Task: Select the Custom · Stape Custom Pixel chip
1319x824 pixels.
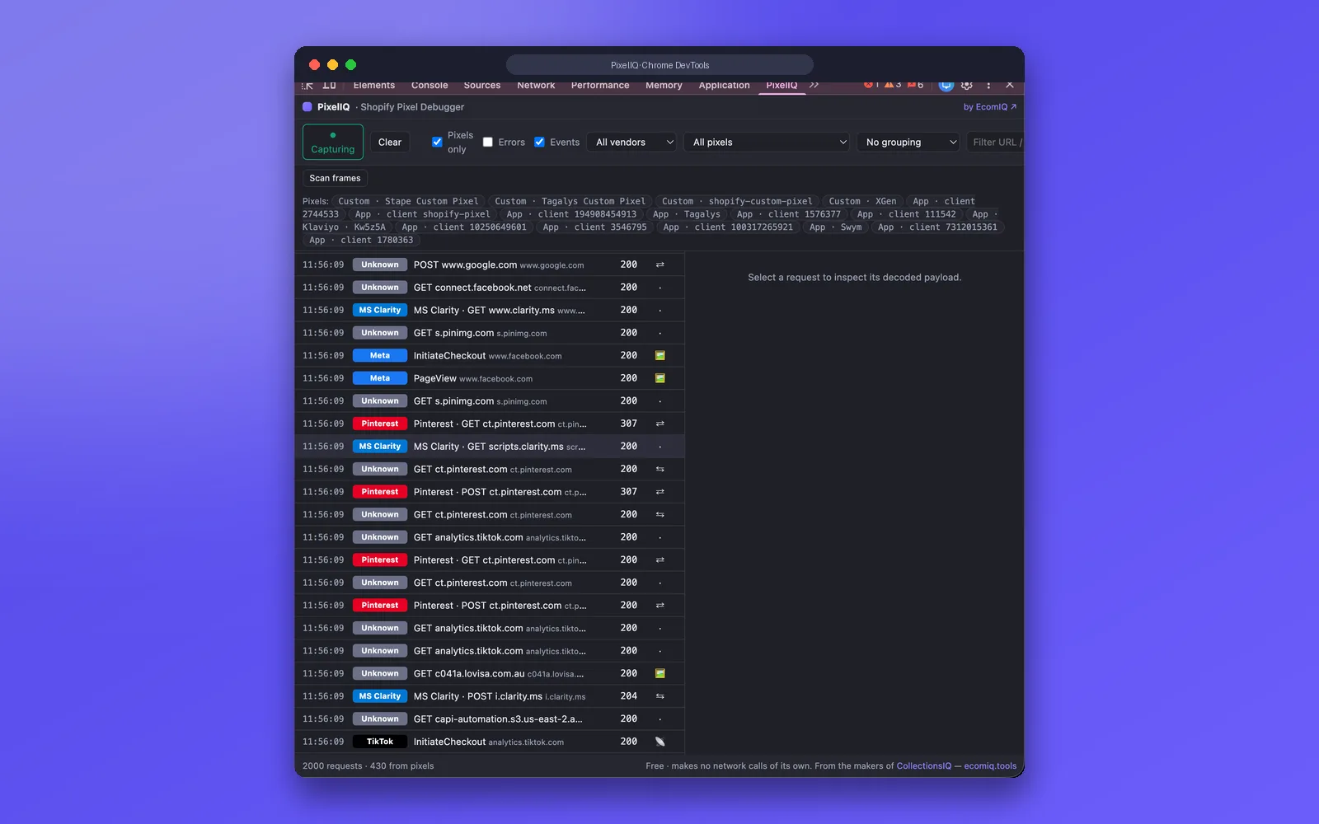Action: click(408, 201)
